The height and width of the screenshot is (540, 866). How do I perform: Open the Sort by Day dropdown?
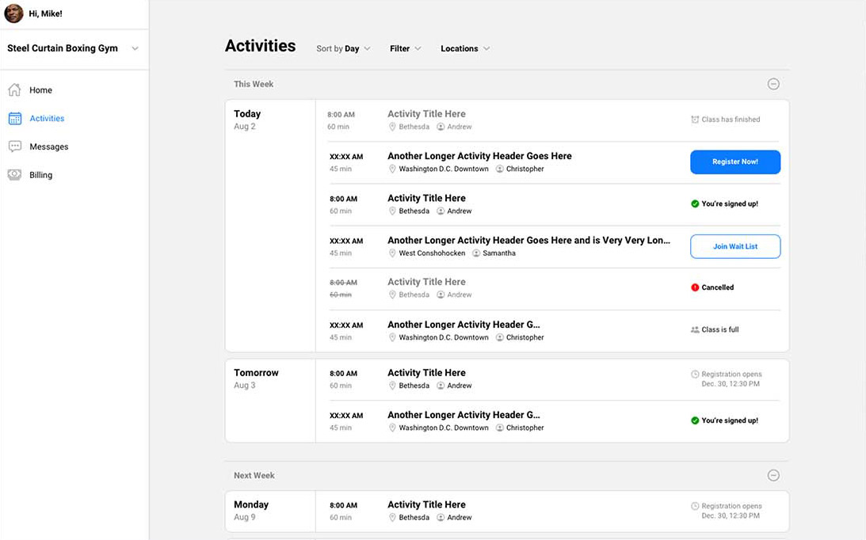coord(343,48)
